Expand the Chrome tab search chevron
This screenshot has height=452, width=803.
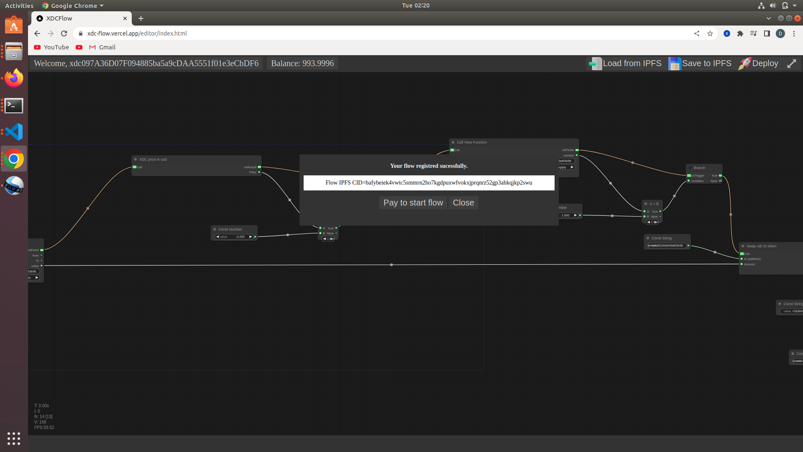pos(768,18)
